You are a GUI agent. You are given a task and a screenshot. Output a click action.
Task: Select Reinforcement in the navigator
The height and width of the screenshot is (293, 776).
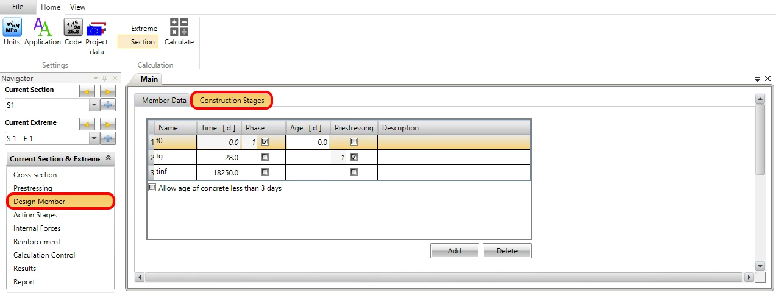(37, 242)
